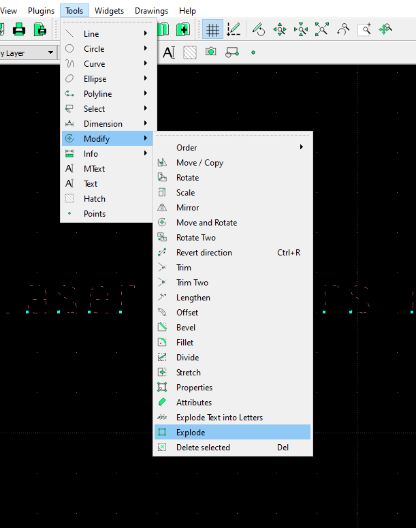Click the redraw icon in toolbar
The height and width of the screenshot is (528, 416).
259,29
